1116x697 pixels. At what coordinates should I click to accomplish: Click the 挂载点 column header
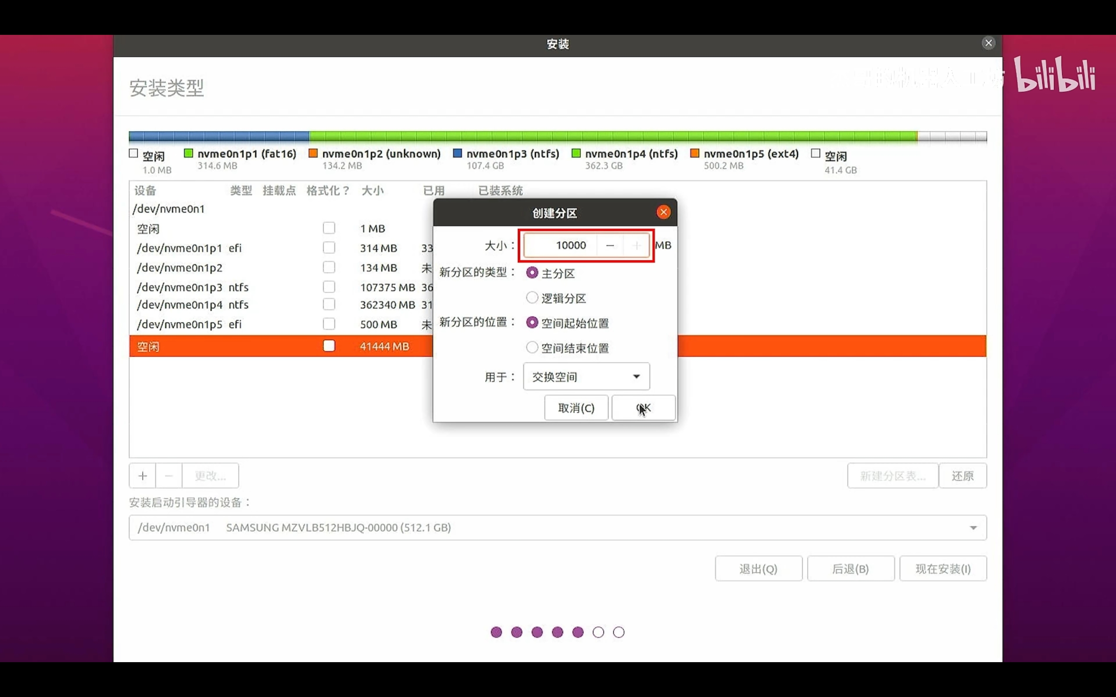[279, 190]
